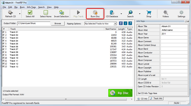
Task: Uncheck Track 09 checkbox
Action: pyautogui.click(x=3, y=55)
